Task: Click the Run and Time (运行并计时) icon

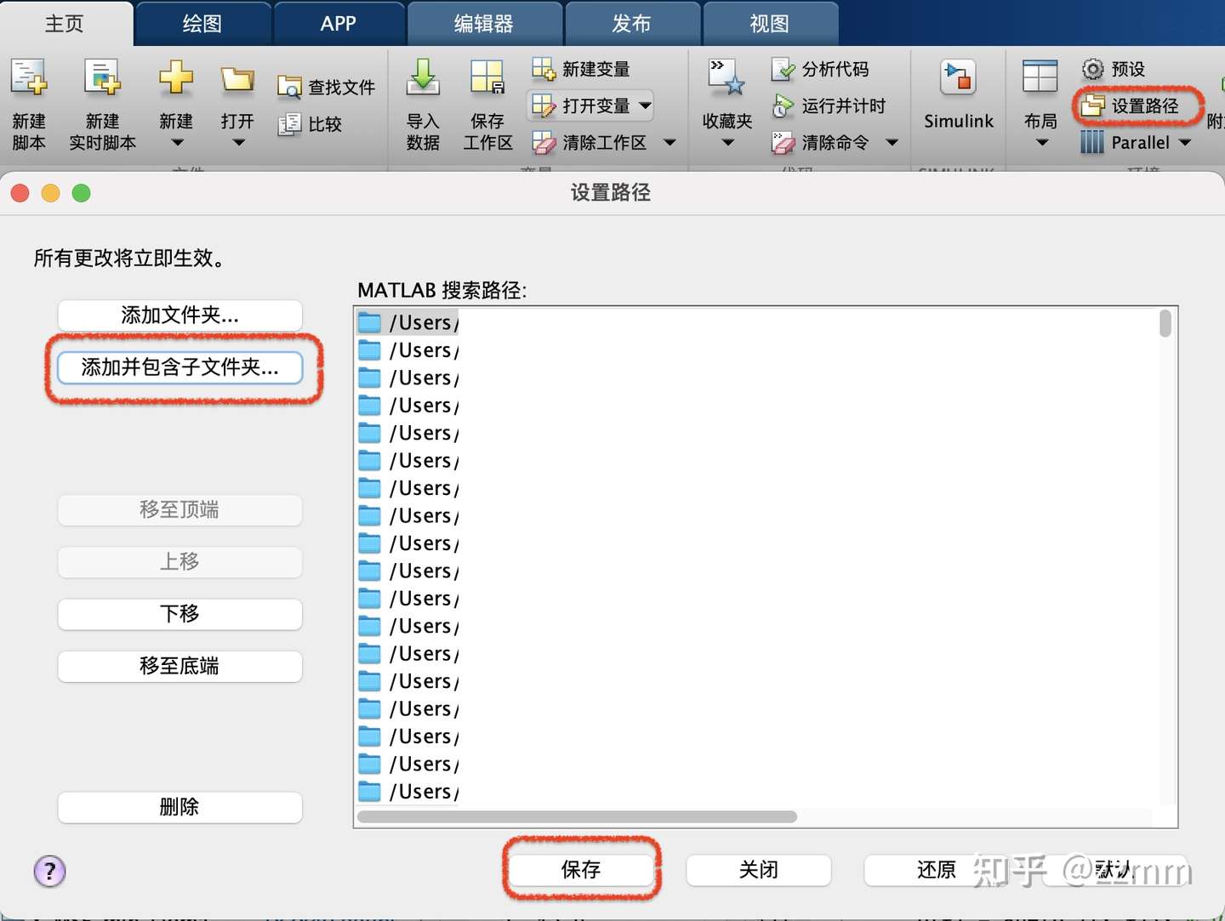Action: (x=783, y=105)
